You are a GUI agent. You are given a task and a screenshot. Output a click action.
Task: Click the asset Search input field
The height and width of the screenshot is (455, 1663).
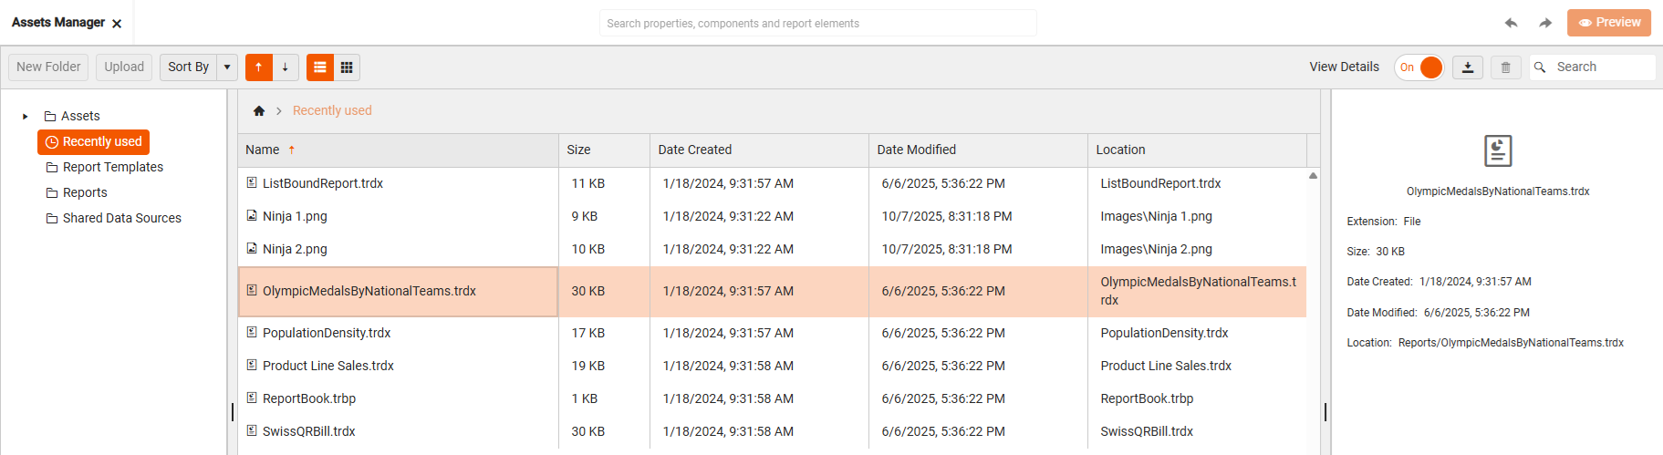click(1601, 67)
